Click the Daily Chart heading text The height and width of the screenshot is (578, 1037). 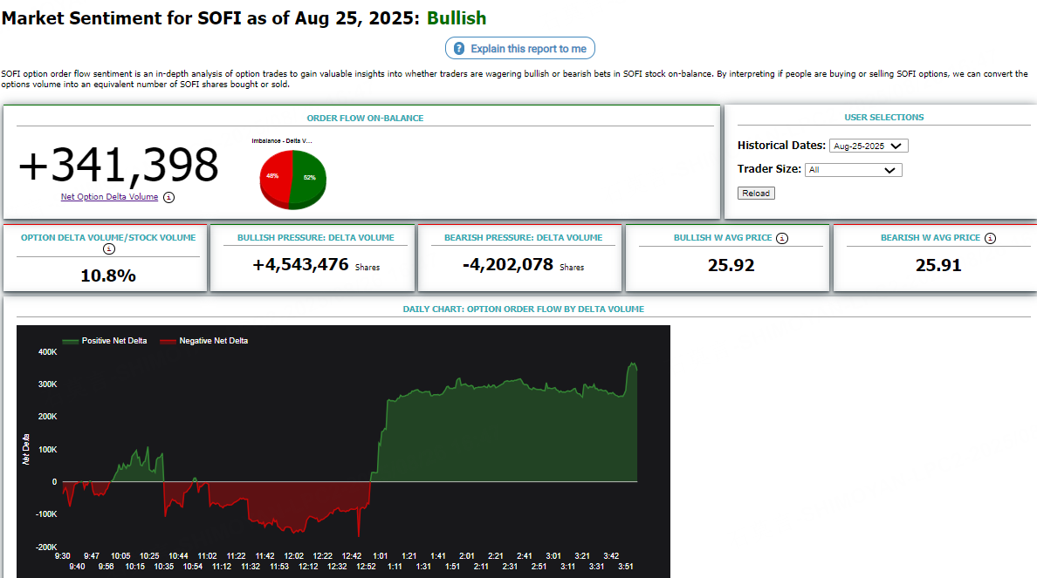[x=523, y=309]
